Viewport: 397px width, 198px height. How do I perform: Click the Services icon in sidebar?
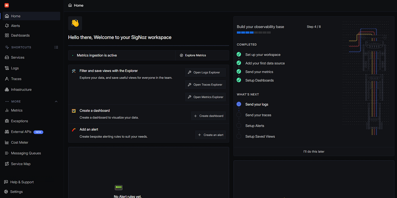tap(7, 58)
